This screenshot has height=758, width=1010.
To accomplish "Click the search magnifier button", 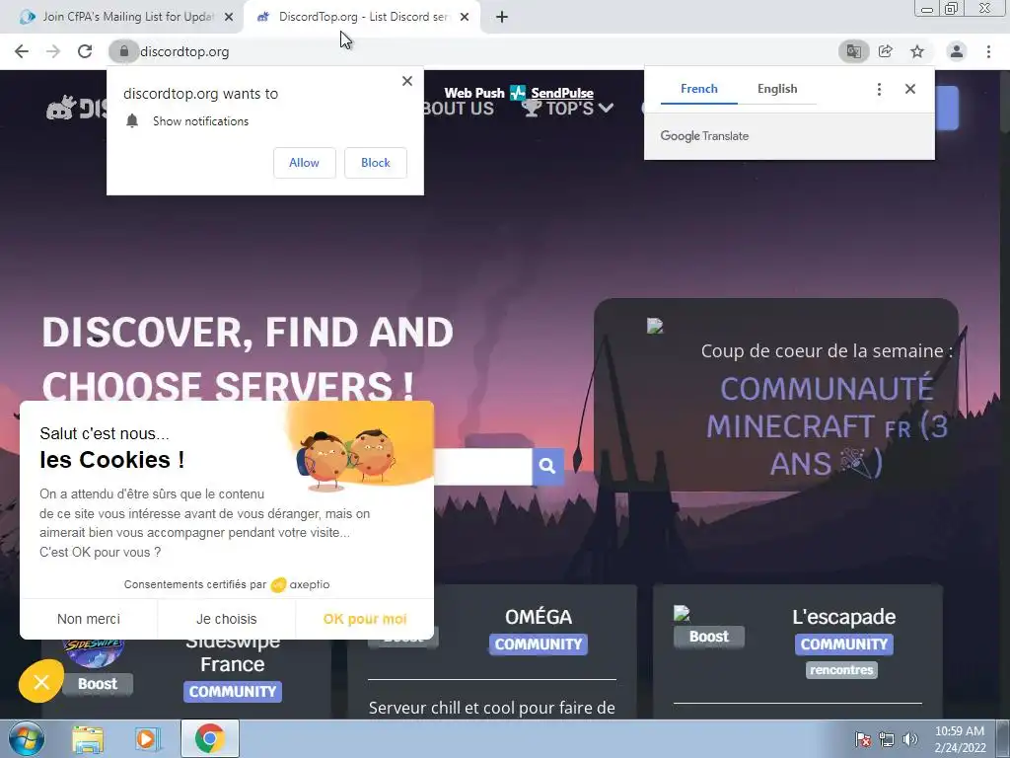I will coord(547,466).
